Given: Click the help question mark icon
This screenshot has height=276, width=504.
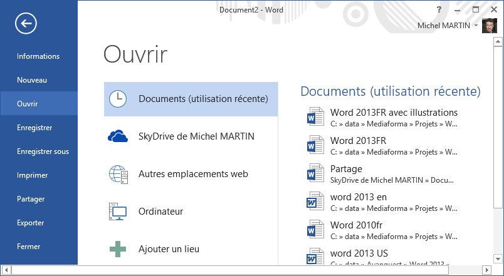Looking at the screenshot, I should click(x=439, y=9).
